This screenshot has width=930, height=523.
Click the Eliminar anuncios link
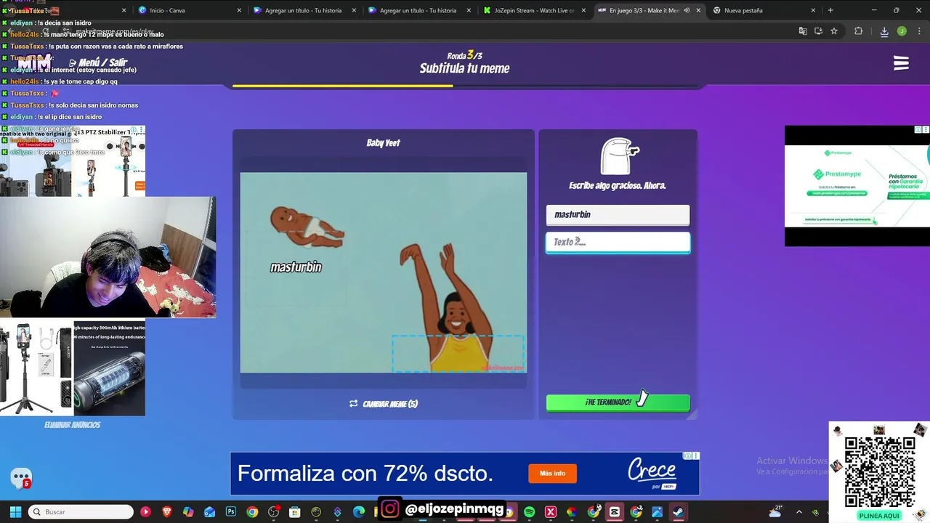click(72, 425)
